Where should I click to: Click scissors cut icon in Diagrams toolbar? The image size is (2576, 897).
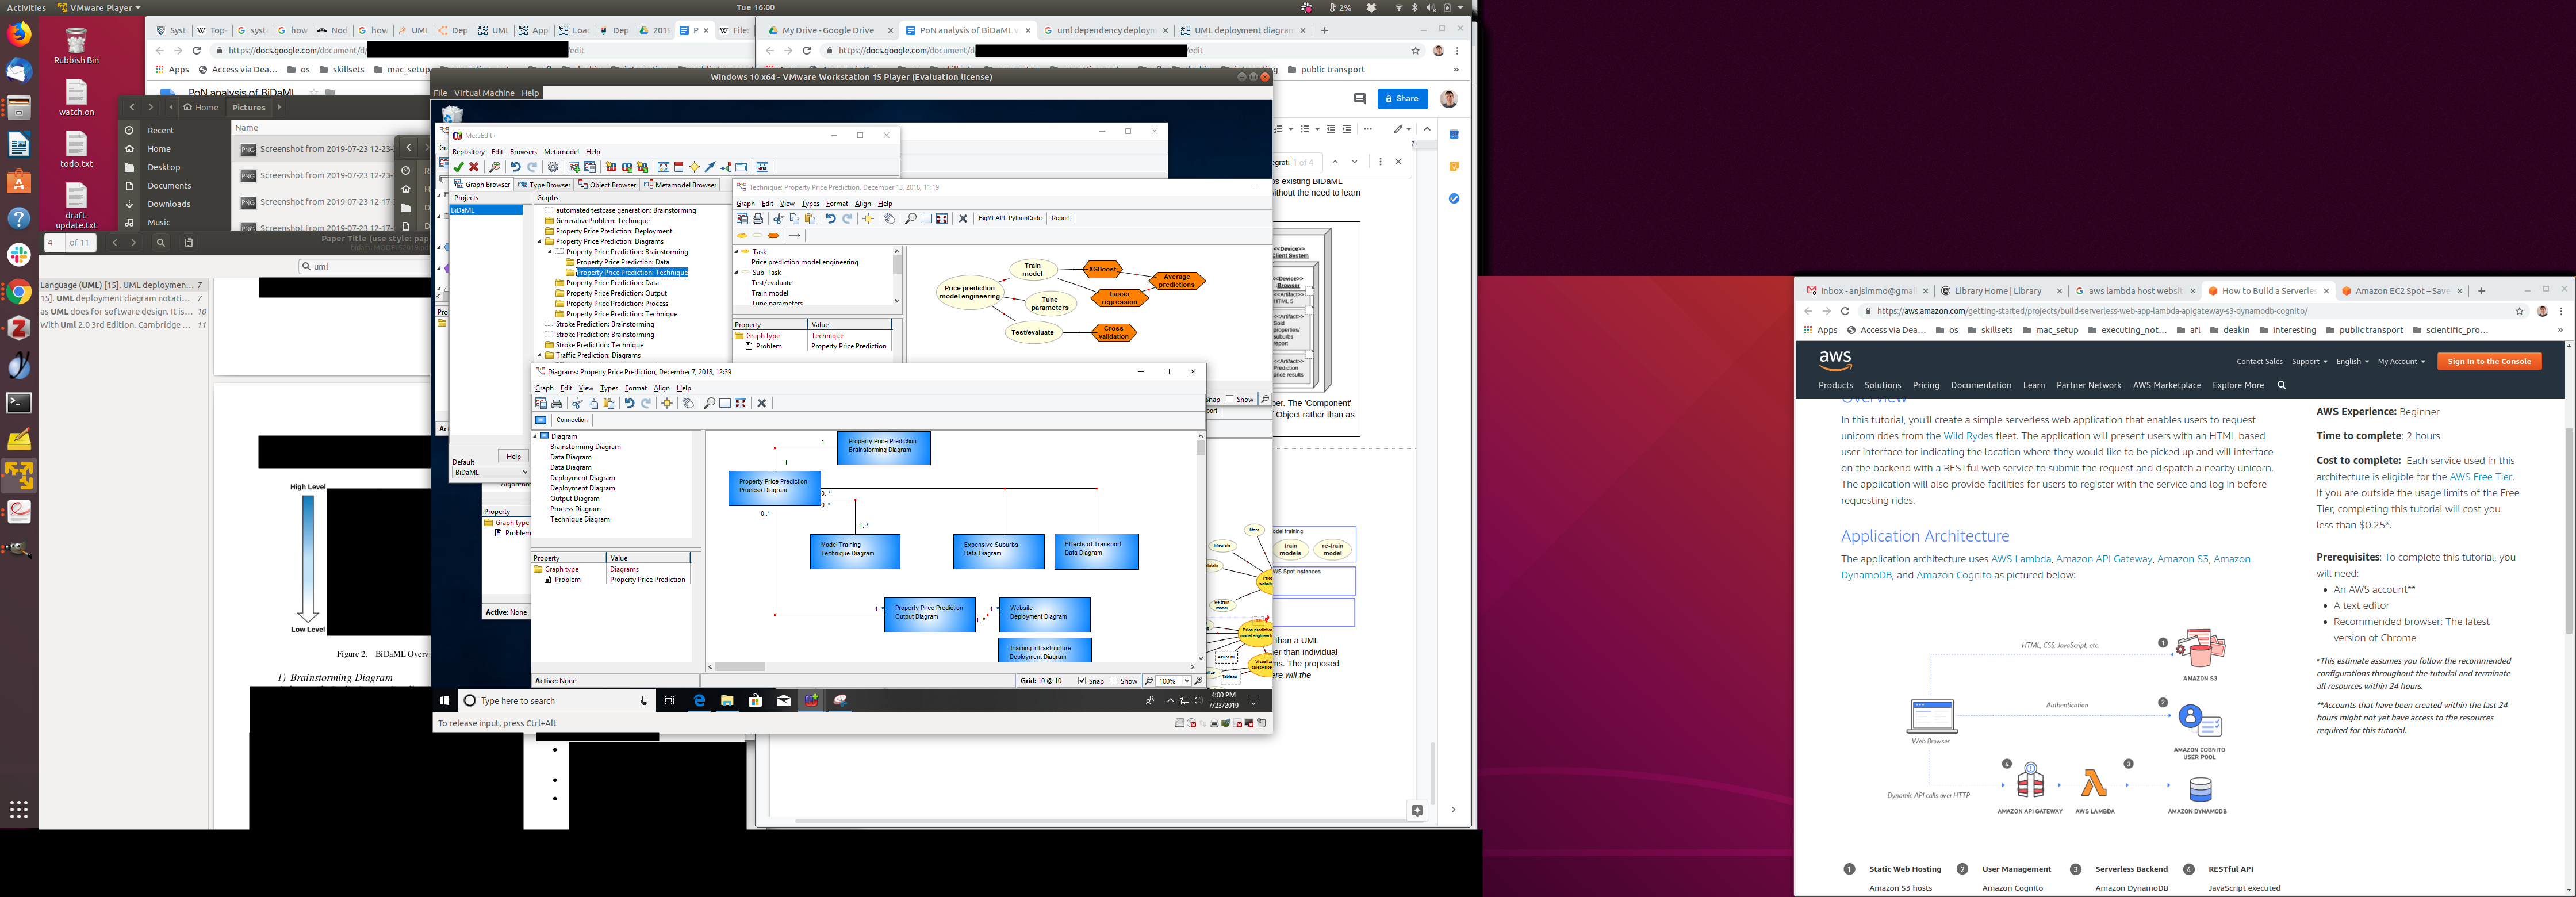coord(577,403)
